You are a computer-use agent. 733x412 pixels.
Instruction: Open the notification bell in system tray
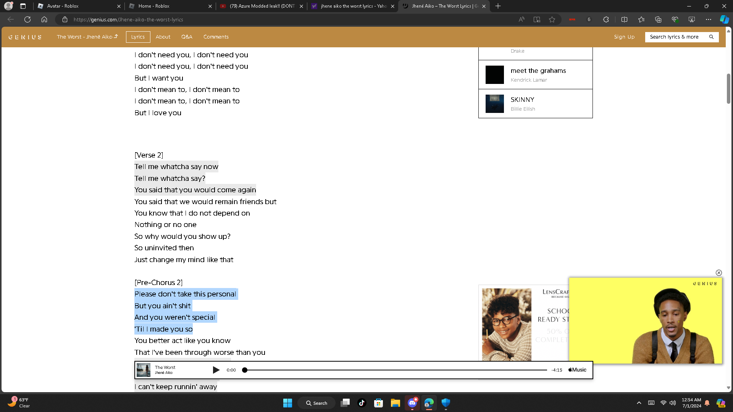(707, 403)
